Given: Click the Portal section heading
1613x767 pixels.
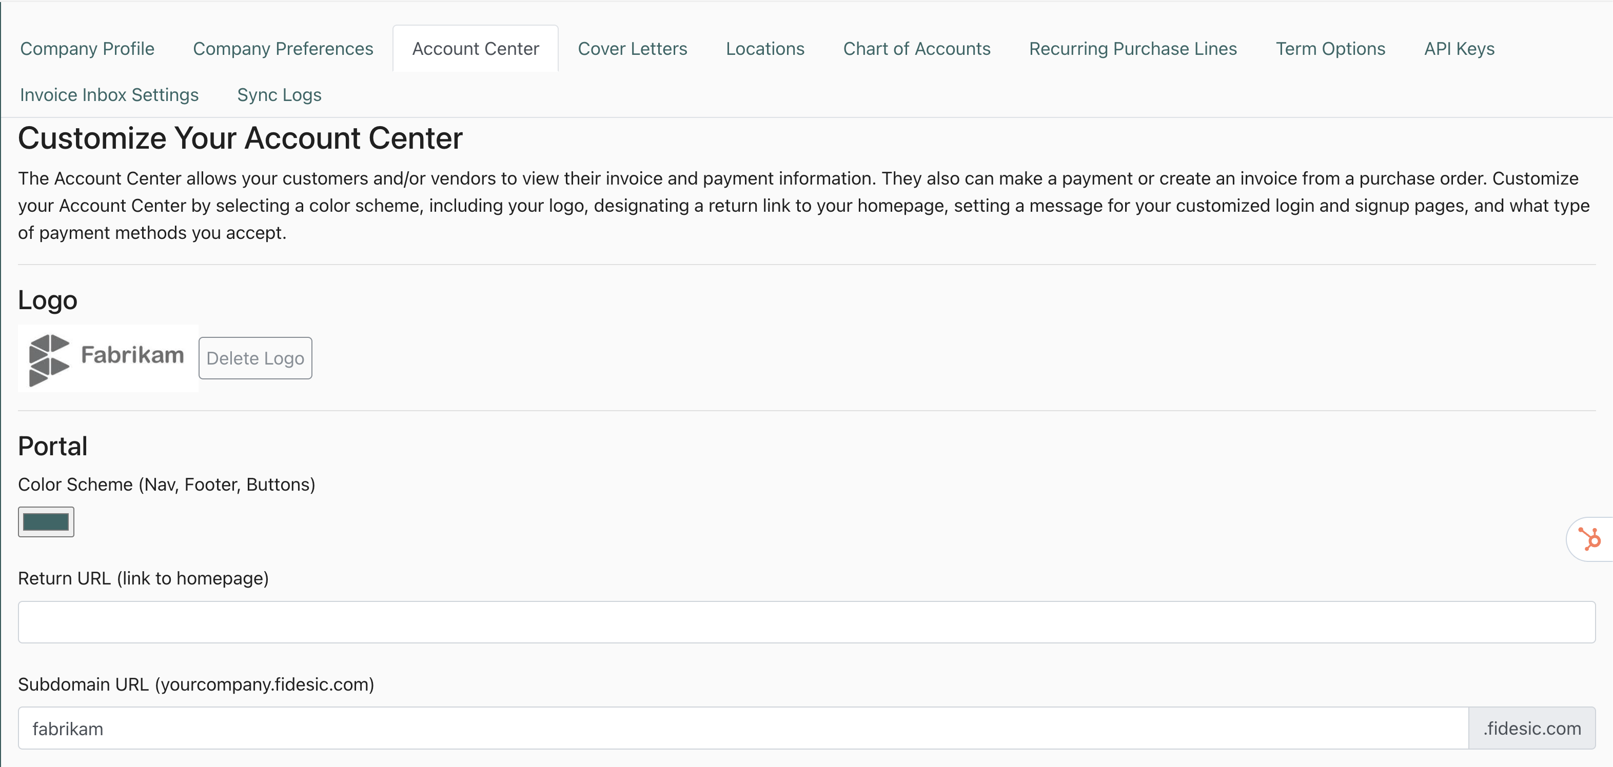Looking at the screenshot, I should pos(53,446).
